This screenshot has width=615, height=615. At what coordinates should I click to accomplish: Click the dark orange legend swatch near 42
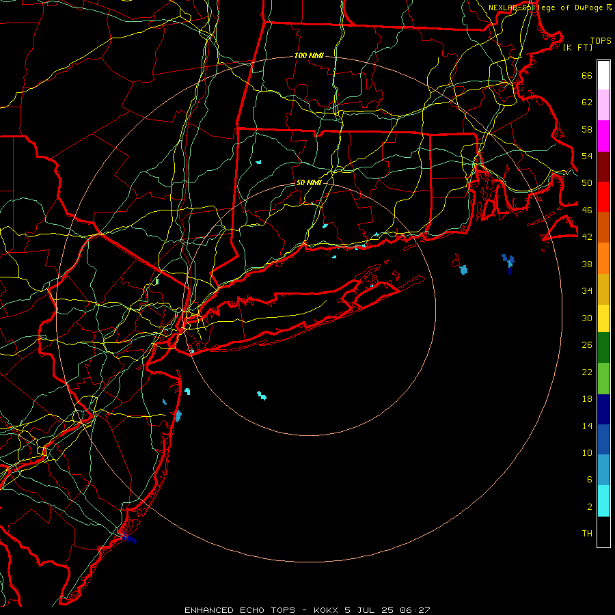(x=603, y=227)
